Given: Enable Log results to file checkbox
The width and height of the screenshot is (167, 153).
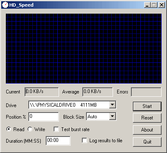Looking at the screenshot, I should pyautogui.click(x=84, y=141).
